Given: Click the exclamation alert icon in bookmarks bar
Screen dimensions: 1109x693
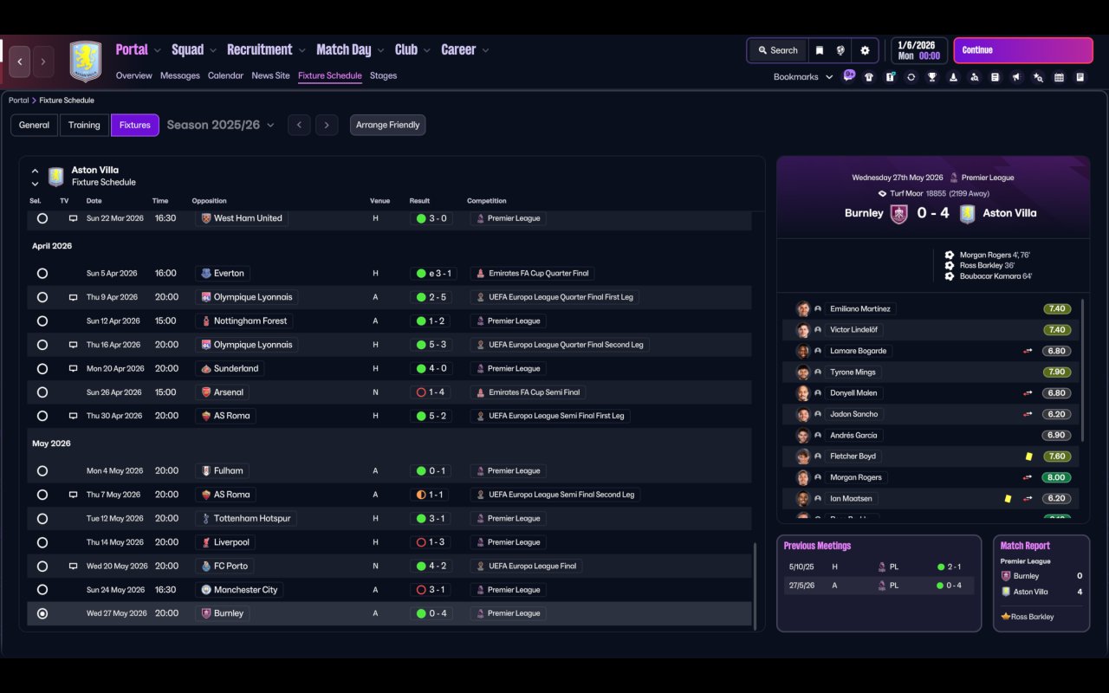Looking at the screenshot, I should (890, 77).
